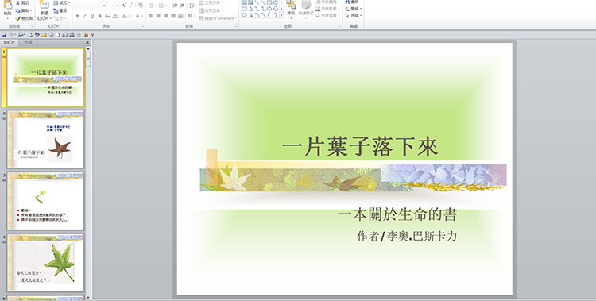Click the Format Painter brush icon
The image size is (596, 301).
click(x=17, y=18)
